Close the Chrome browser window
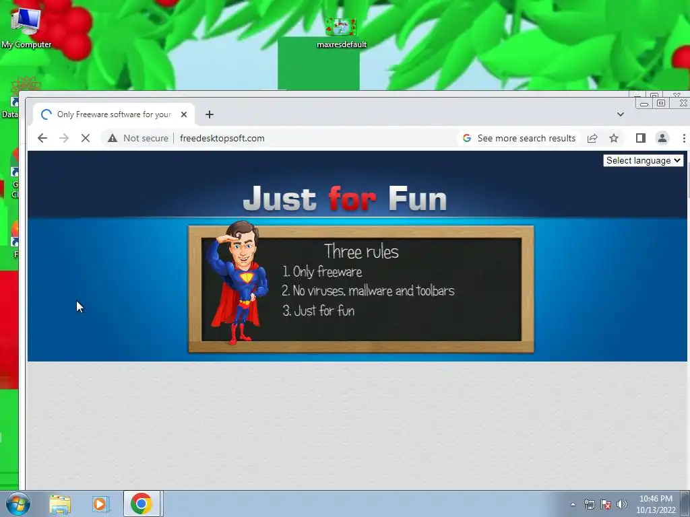 point(682,103)
